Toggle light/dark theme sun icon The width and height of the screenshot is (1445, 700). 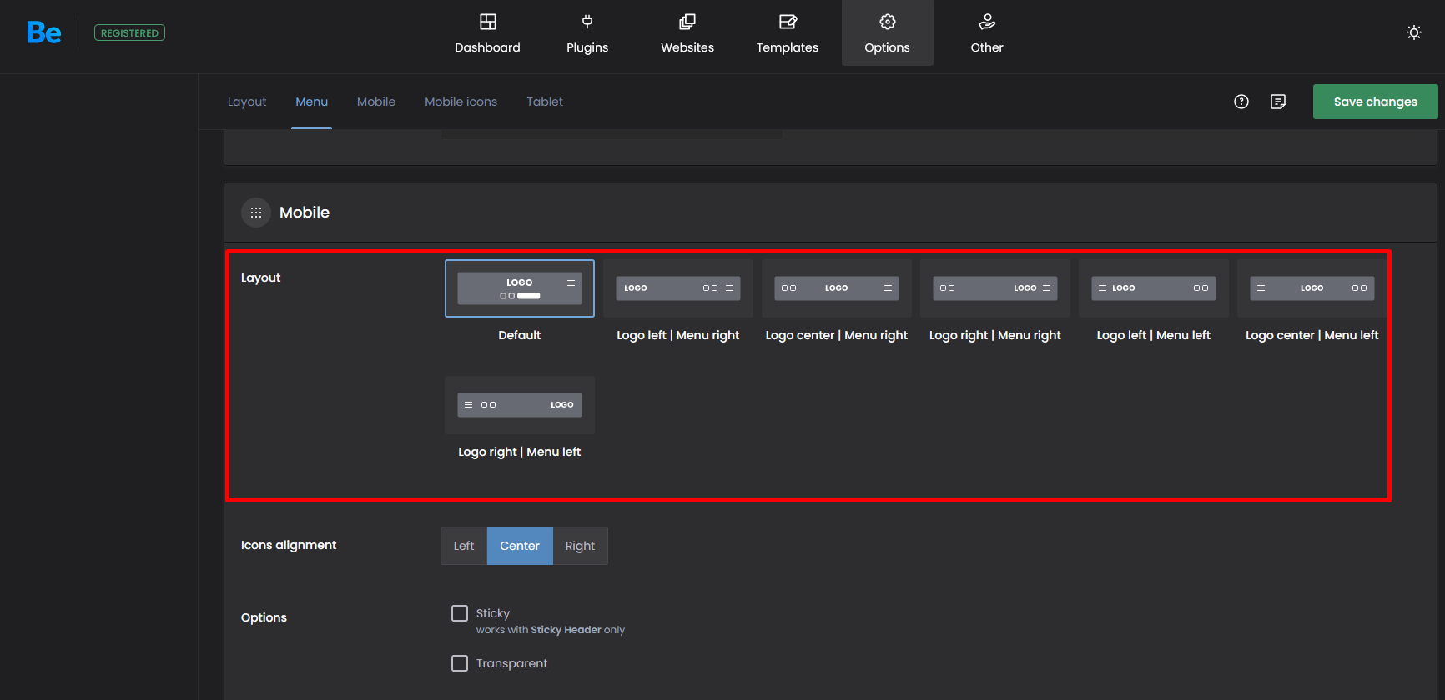(x=1414, y=32)
